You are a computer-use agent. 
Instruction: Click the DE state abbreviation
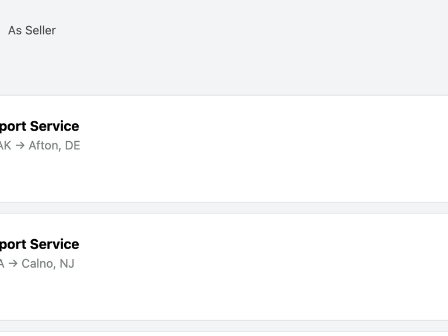72,145
